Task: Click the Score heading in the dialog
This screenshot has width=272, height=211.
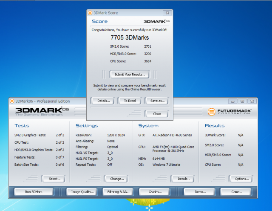Action: coord(99,21)
